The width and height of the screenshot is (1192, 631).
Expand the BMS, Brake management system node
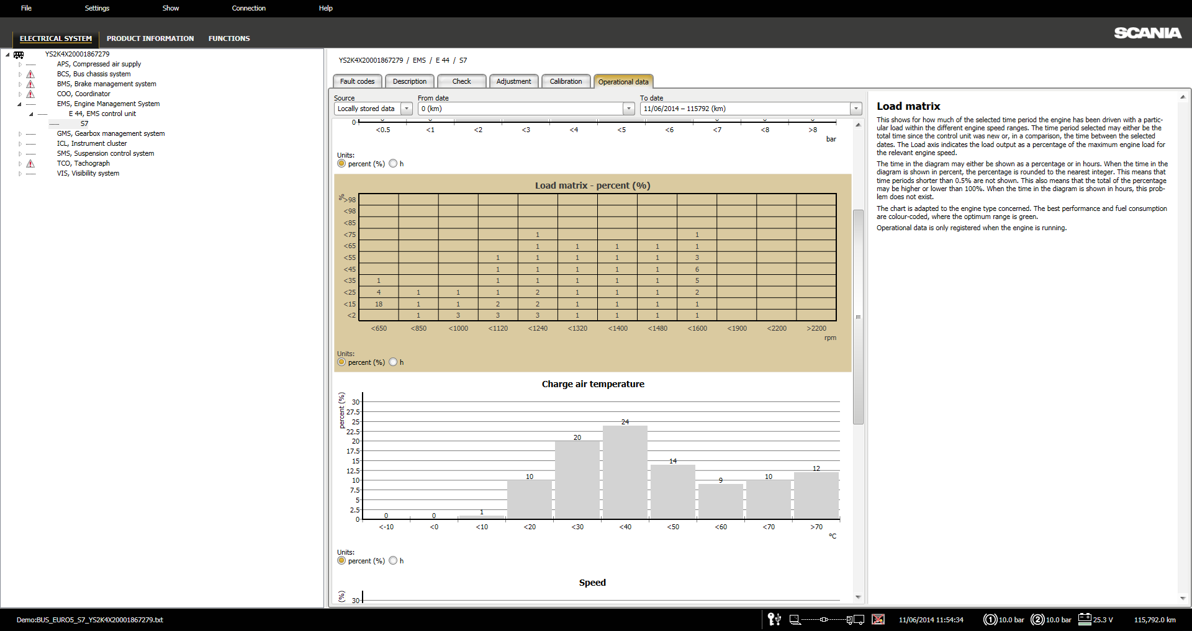point(20,84)
